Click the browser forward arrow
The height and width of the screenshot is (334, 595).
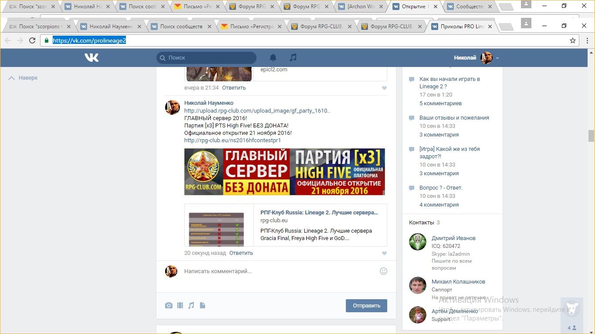pos(20,40)
